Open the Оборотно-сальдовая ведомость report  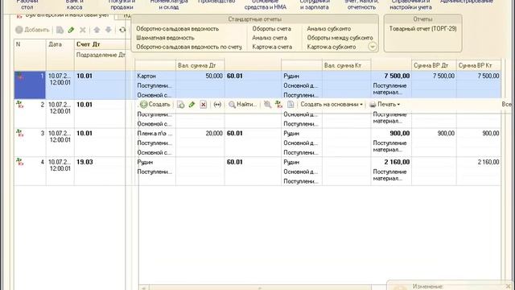177,29
